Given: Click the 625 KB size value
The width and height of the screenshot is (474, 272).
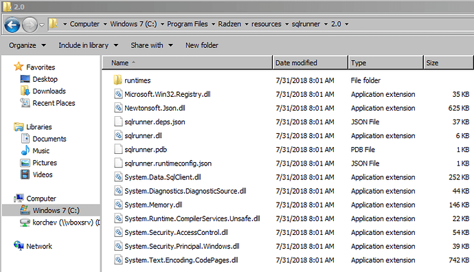Looking at the screenshot, I should [x=459, y=108].
